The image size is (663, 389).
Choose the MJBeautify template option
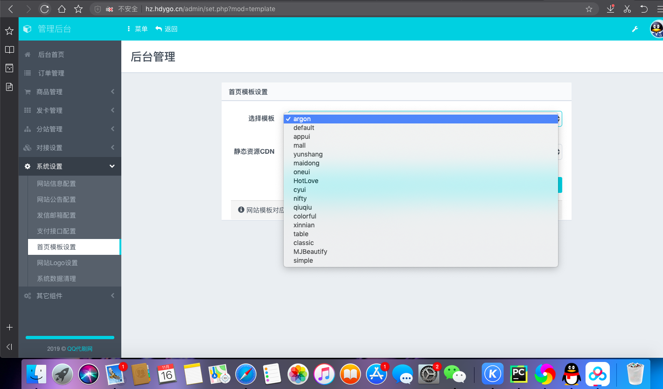[x=310, y=252]
